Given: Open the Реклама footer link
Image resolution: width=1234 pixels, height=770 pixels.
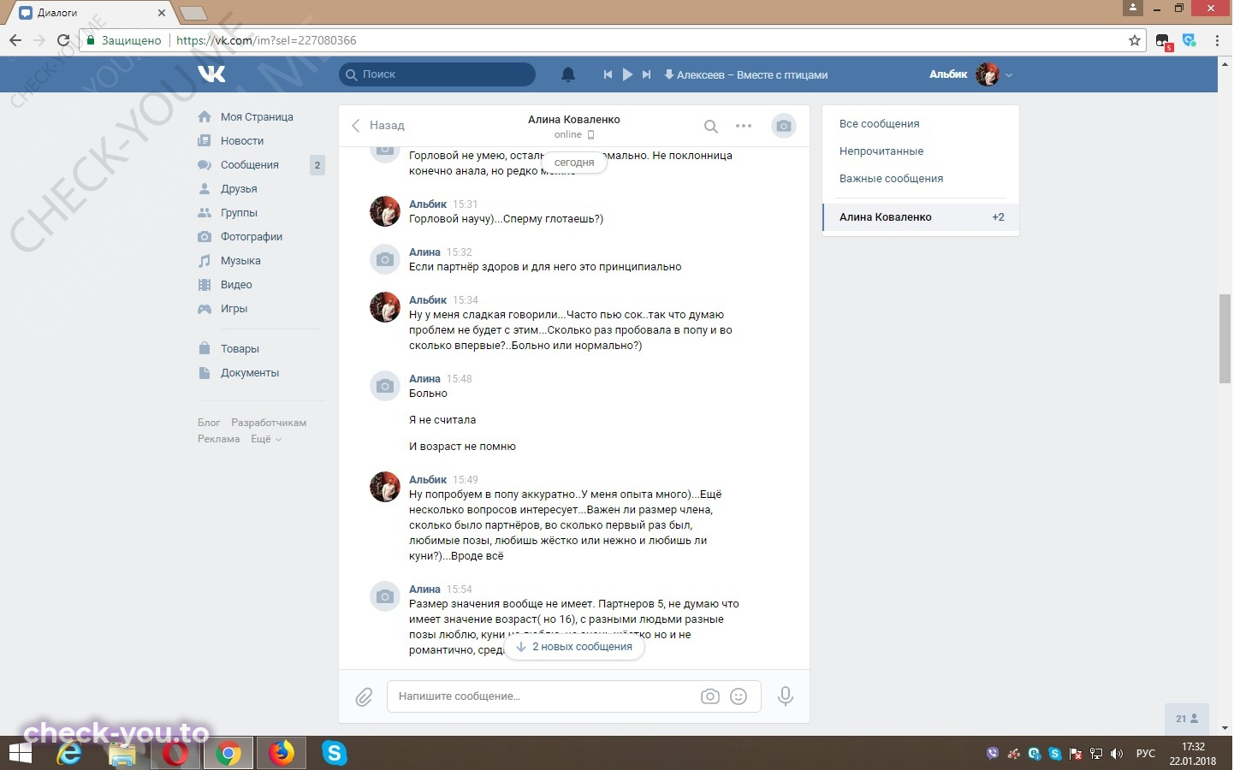Looking at the screenshot, I should (219, 439).
